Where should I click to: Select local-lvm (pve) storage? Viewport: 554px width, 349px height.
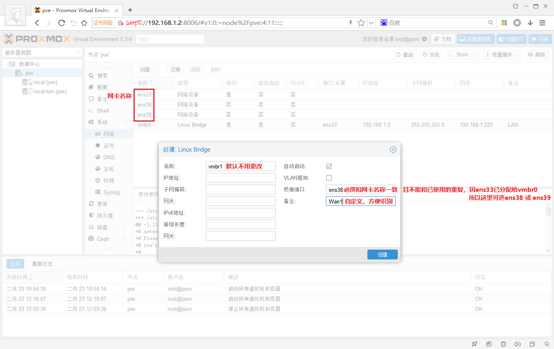[x=50, y=91]
